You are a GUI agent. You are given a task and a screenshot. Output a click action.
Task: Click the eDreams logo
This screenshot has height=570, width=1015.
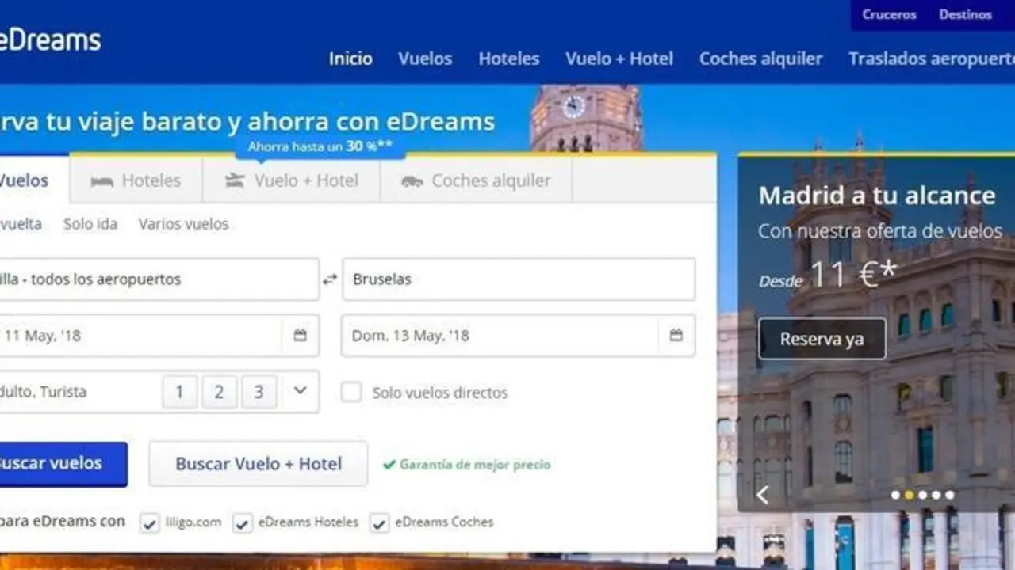coord(50,40)
